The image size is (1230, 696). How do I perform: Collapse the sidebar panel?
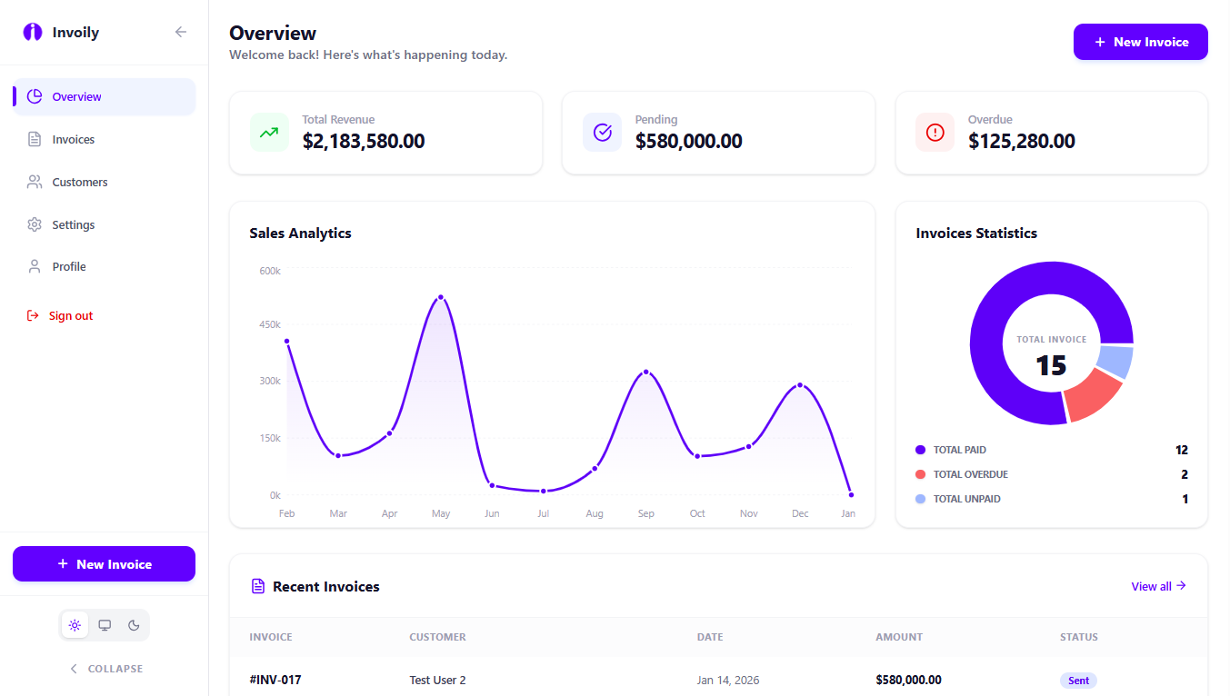tap(106, 669)
